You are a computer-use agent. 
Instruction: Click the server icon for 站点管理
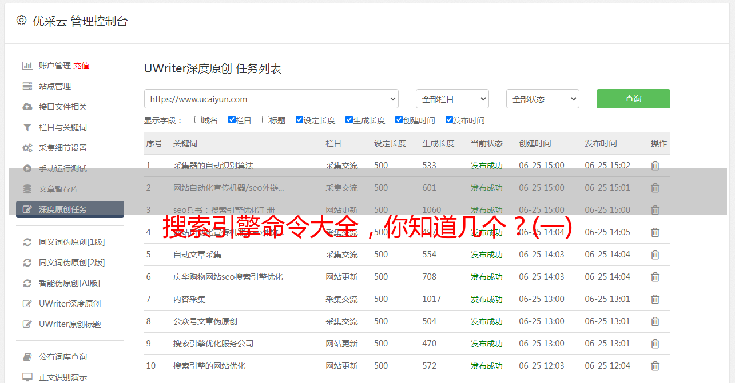pyautogui.click(x=27, y=86)
